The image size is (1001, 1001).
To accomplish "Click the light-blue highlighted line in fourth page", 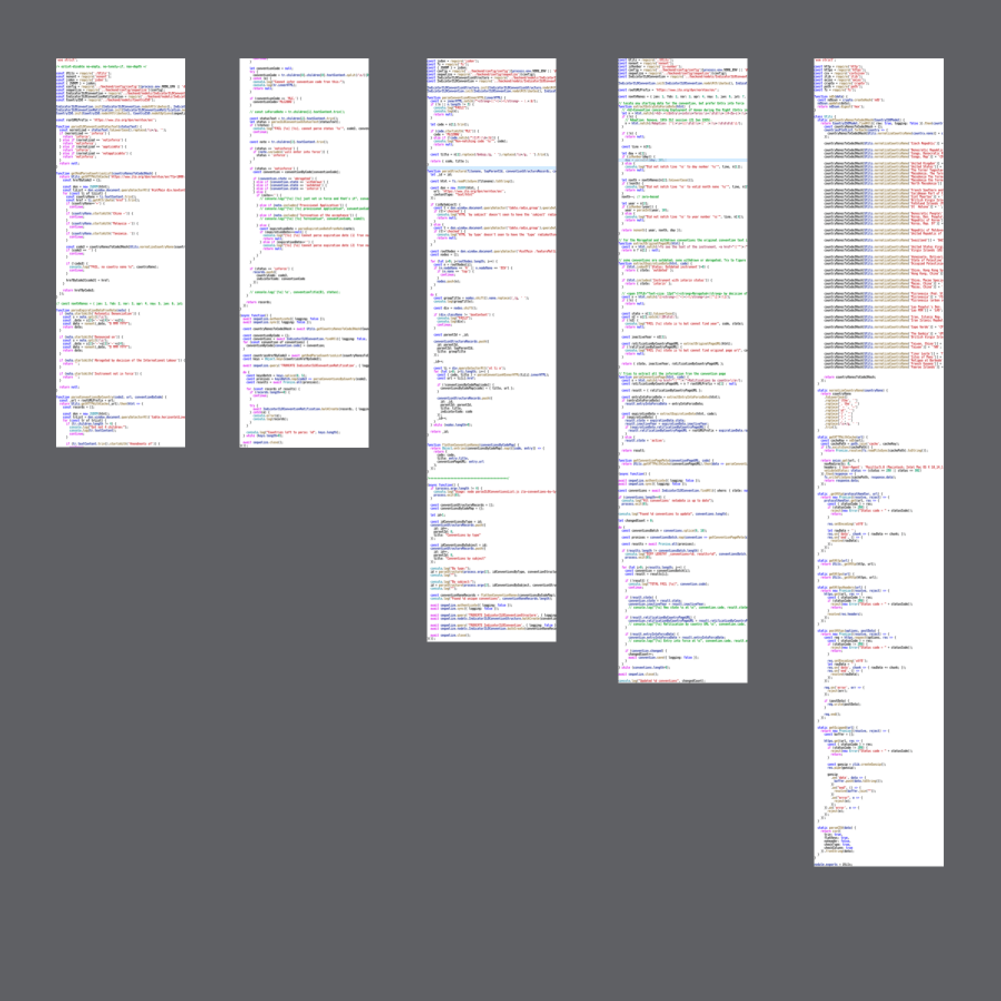I will click(683, 160).
